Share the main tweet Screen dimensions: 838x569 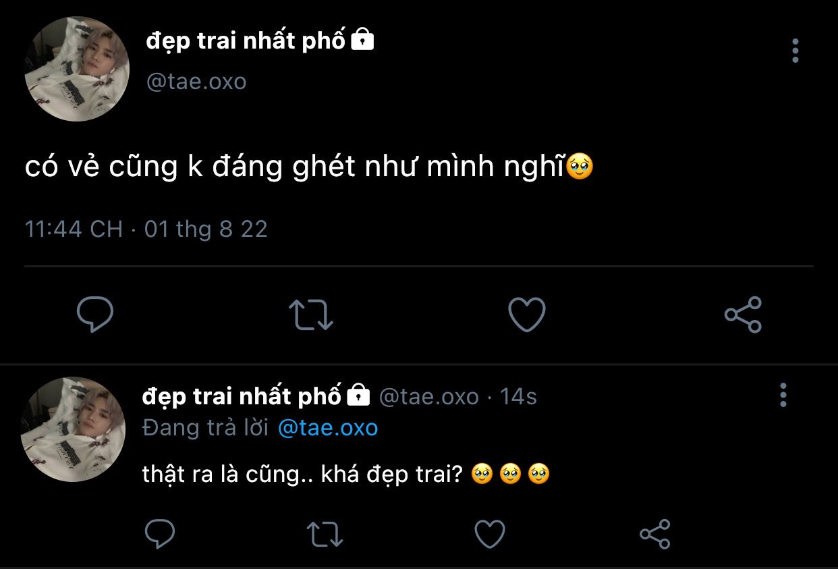[743, 315]
